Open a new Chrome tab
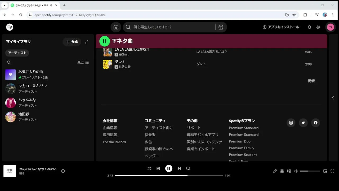 tap(64, 5)
